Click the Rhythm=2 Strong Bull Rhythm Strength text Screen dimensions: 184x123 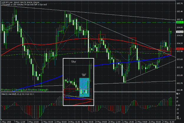click(x=24, y=90)
